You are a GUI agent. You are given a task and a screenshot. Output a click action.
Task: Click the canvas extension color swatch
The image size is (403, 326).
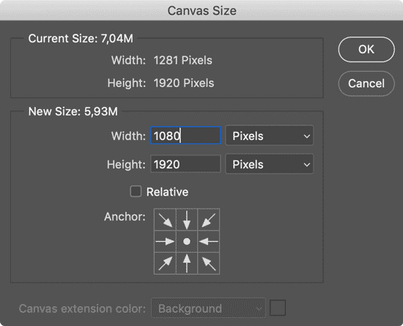click(x=278, y=308)
